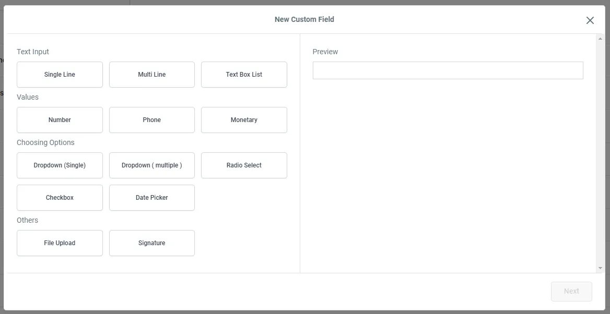Select the Single Line field type
The image size is (610, 314).
tap(60, 75)
